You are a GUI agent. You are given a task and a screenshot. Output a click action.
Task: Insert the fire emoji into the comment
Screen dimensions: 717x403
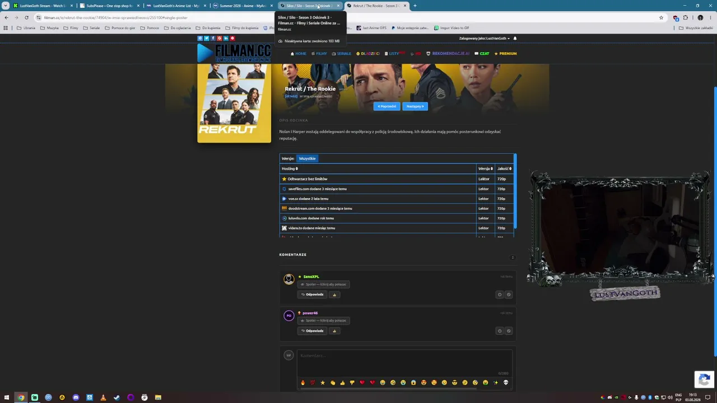pyautogui.click(x=302, y=382)
